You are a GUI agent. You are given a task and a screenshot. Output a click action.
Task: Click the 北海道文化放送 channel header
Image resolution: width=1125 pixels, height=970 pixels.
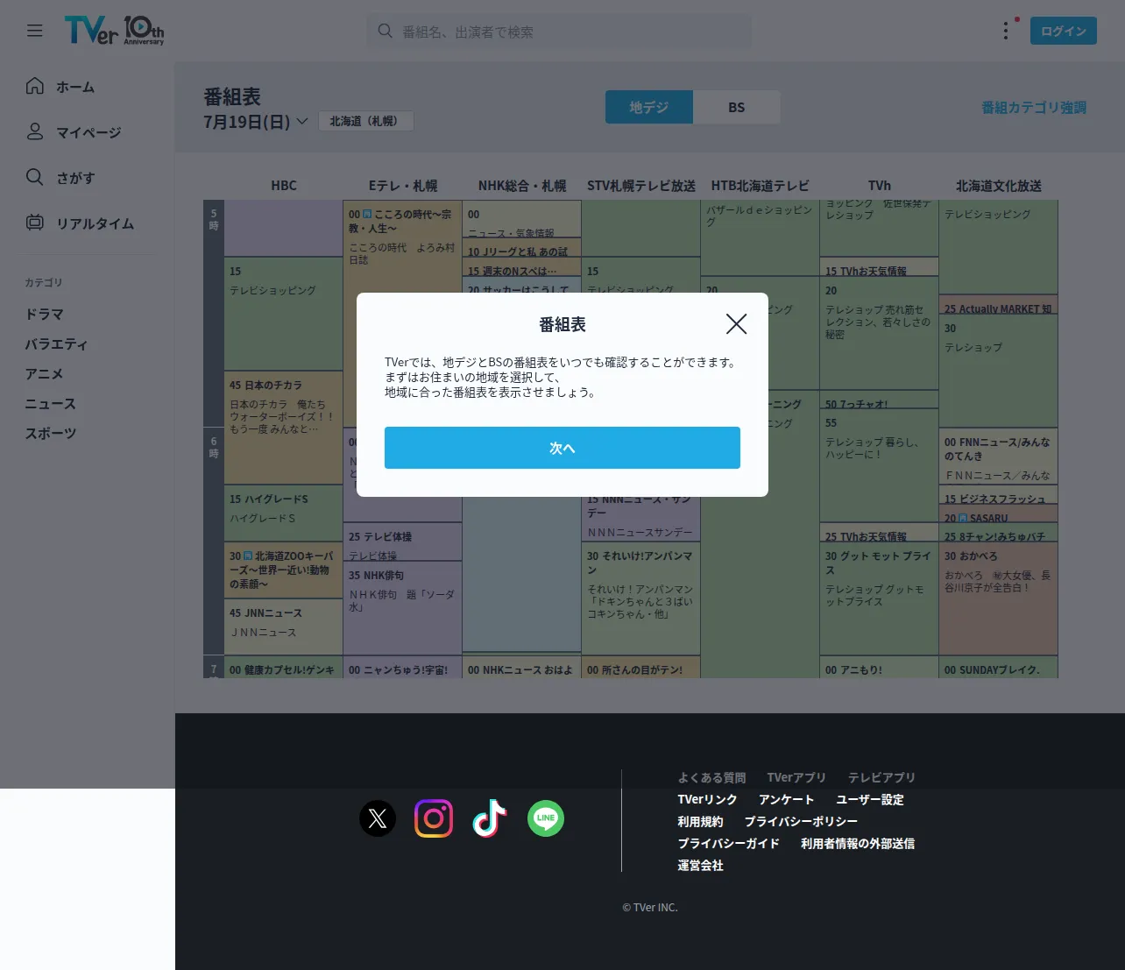[x=999, y=186]
